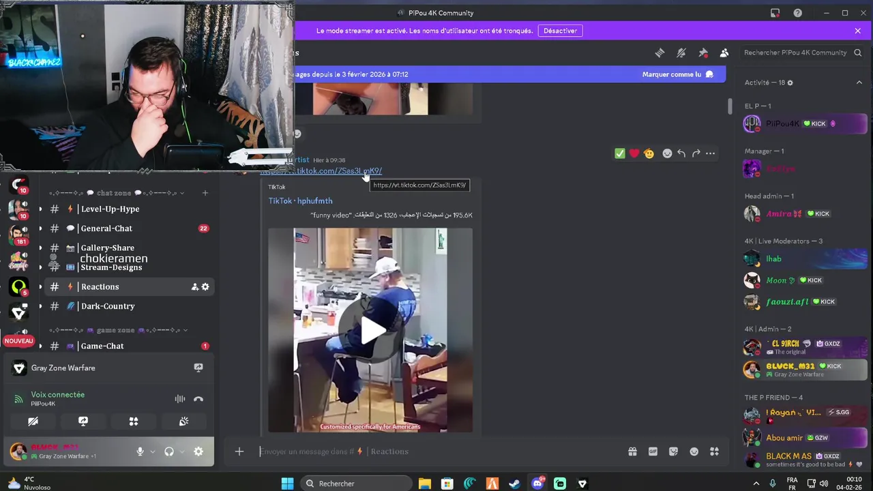Open Amira member profile
873x491 pixels.
point(805,214)
